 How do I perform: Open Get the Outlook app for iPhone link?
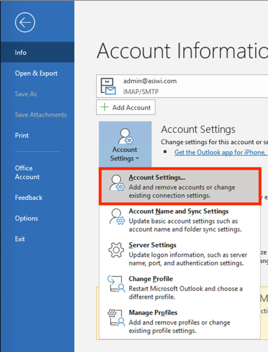[x=220, y=153]
